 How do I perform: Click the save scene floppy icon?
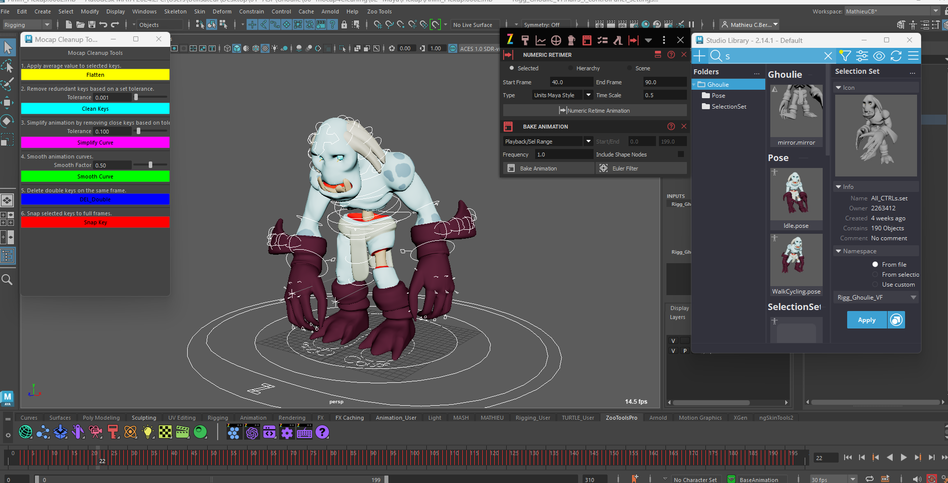[x=92, y=24]
